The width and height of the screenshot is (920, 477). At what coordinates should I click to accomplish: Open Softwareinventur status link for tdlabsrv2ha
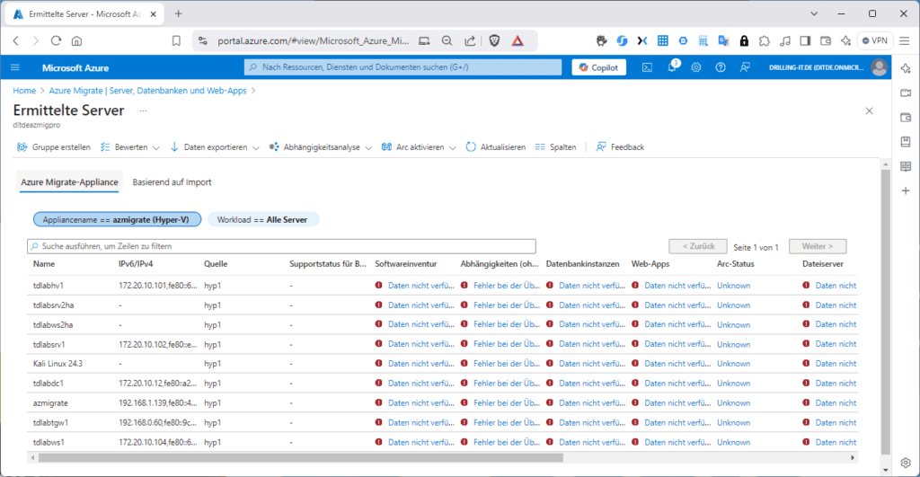[420, 305]
